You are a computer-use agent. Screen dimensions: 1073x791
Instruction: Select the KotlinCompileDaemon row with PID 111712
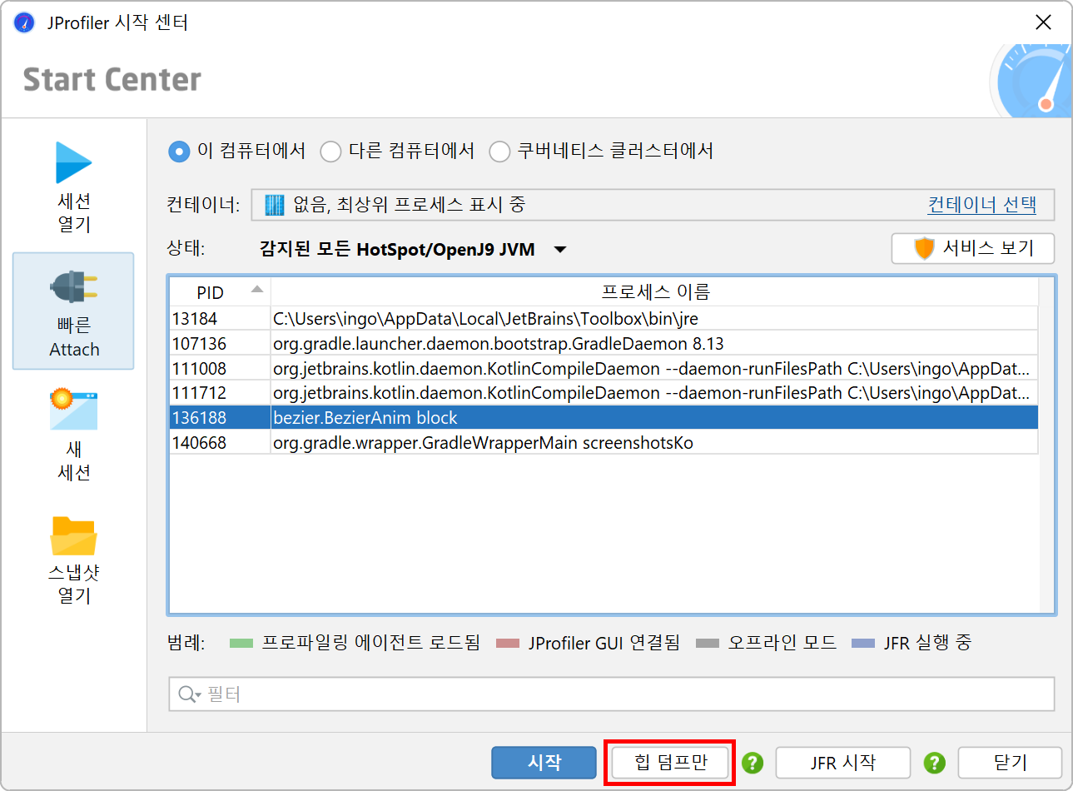[604, 393]
